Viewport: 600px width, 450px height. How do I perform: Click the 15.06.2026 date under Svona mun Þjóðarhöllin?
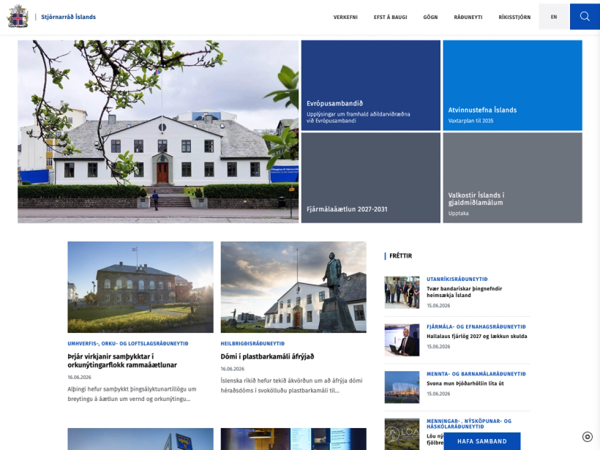point(438,394)
